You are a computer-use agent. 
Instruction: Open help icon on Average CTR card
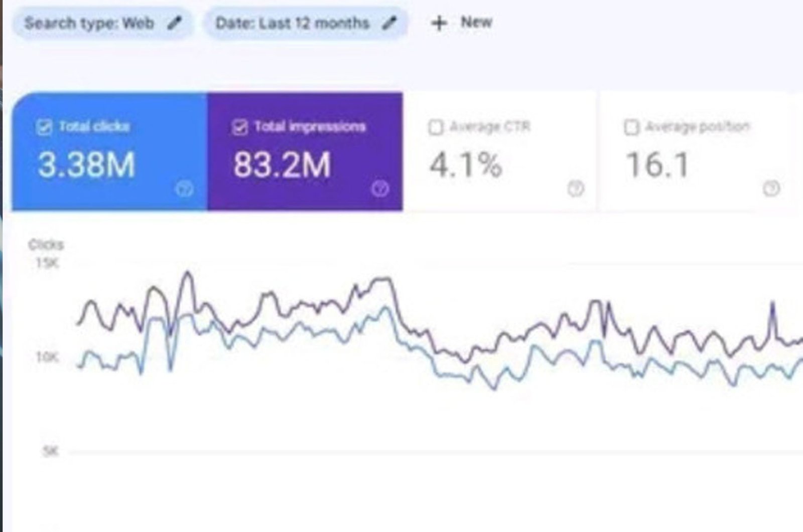click(576, 189)
